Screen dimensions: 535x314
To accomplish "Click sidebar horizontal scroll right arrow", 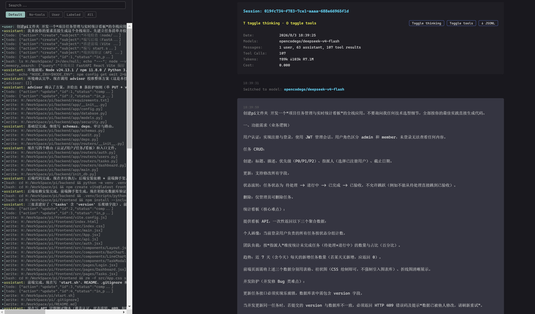I will (124, 312).
